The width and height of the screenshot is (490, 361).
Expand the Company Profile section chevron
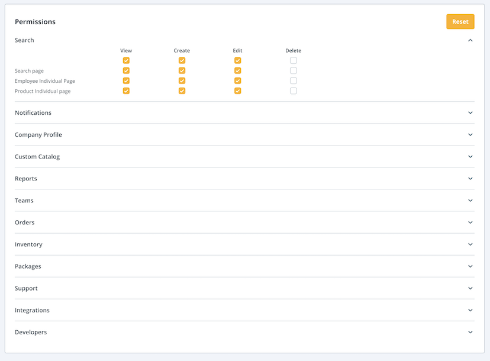coord(470,135)
